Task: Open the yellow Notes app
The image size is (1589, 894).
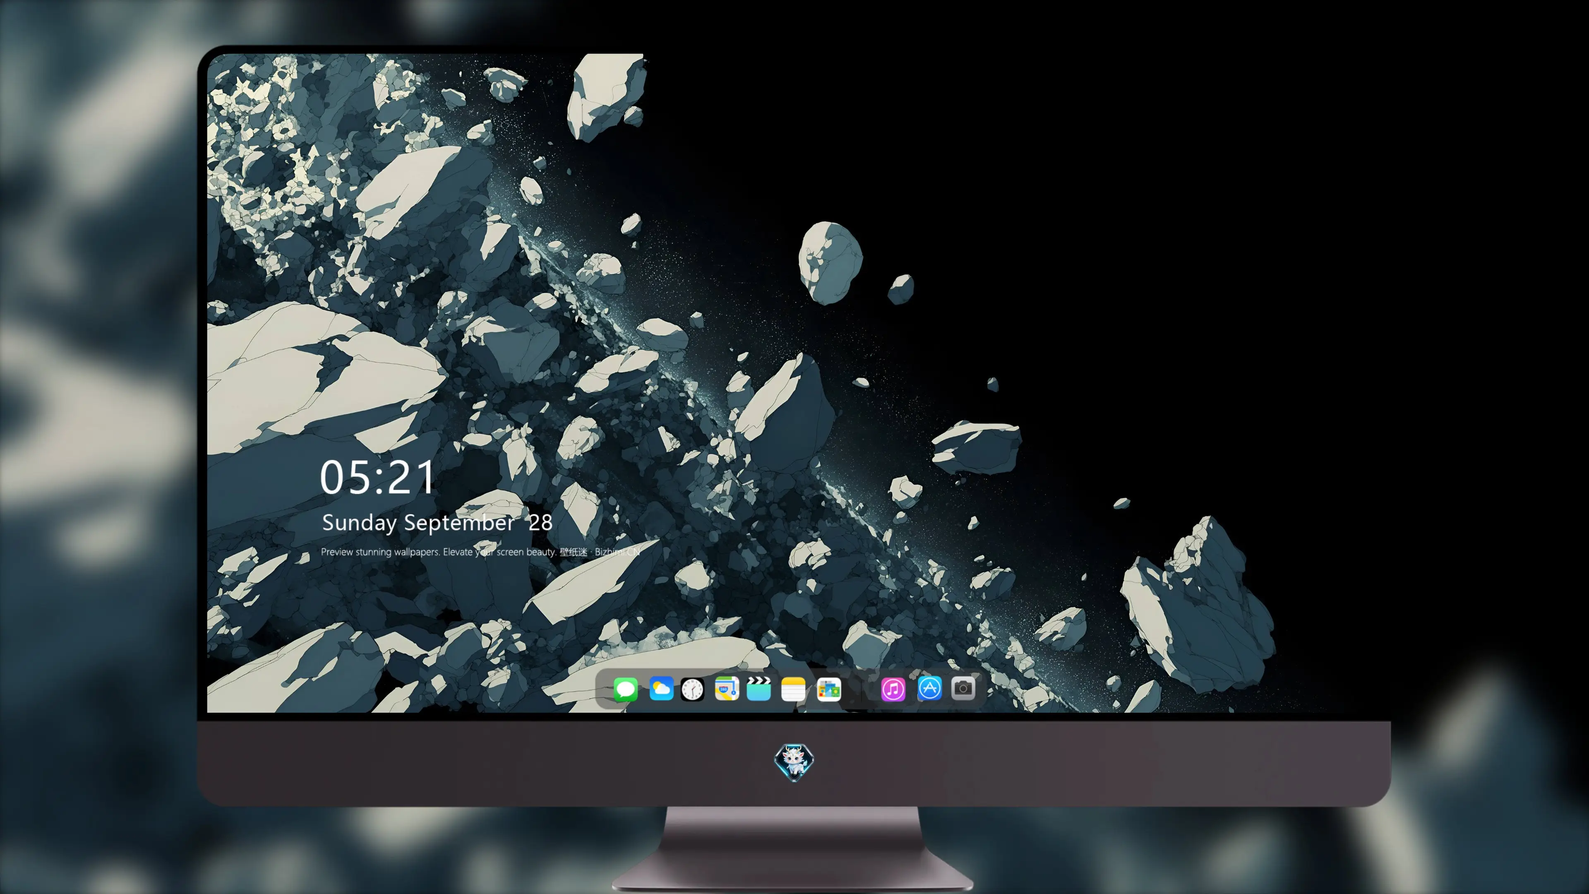Action: pyautogui.click(x=793, y=689)
